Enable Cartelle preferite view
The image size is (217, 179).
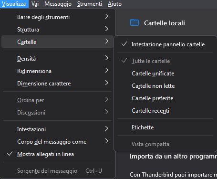tap(165, 98)
